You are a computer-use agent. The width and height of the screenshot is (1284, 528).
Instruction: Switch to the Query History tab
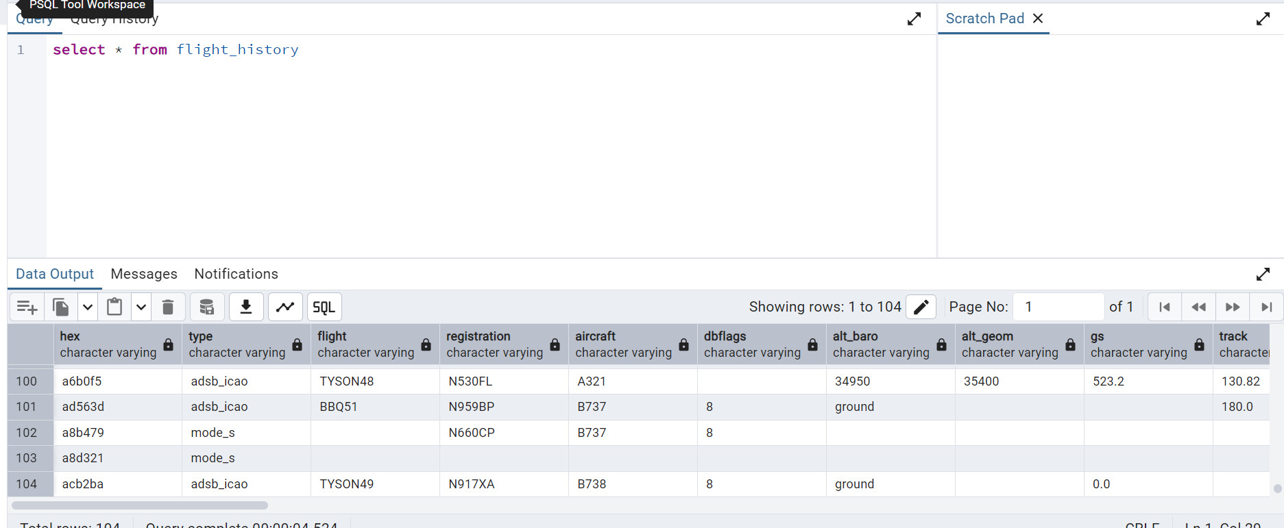pos(114,19)
